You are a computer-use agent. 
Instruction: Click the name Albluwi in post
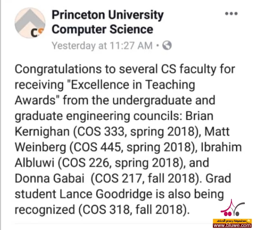pos(34,163)
